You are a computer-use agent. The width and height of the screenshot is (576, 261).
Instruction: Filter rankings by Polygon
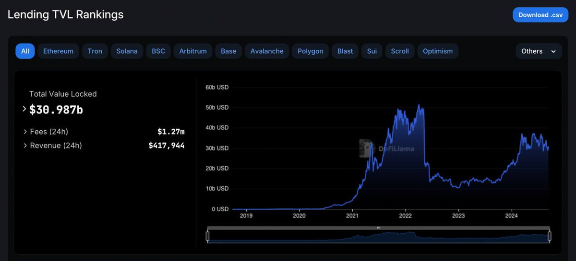[x=310, y=51]
